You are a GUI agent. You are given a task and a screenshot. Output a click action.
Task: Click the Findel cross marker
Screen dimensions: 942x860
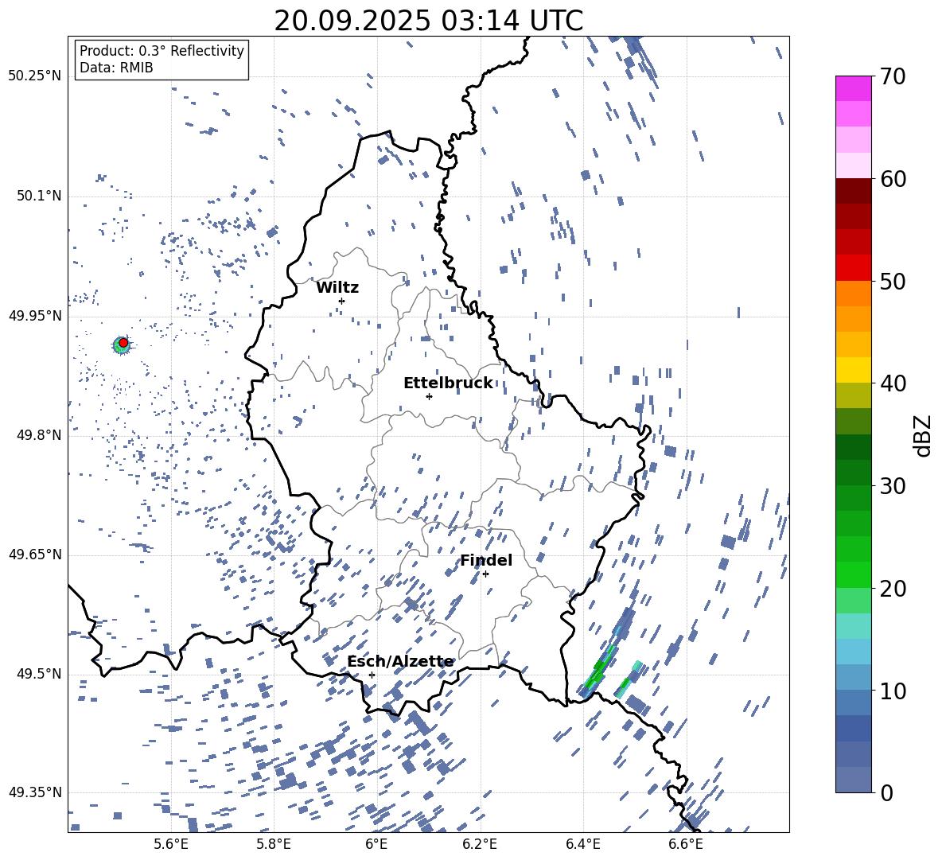coord(485,574)
